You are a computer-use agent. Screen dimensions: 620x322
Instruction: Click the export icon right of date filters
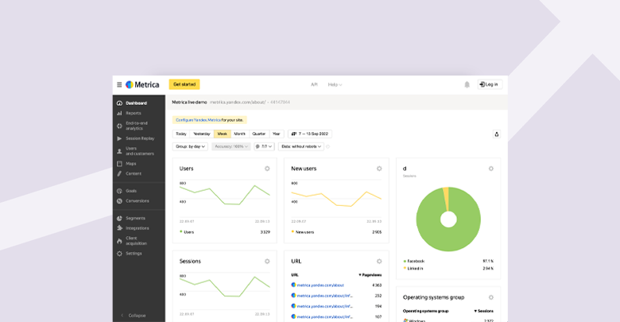coord(497,134)
